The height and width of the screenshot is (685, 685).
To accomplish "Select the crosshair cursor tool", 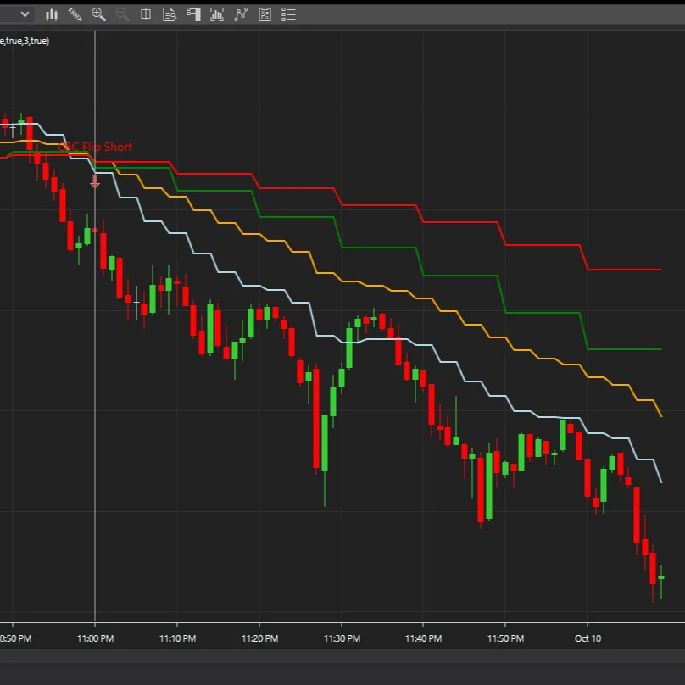I will [x=146, y=14].
